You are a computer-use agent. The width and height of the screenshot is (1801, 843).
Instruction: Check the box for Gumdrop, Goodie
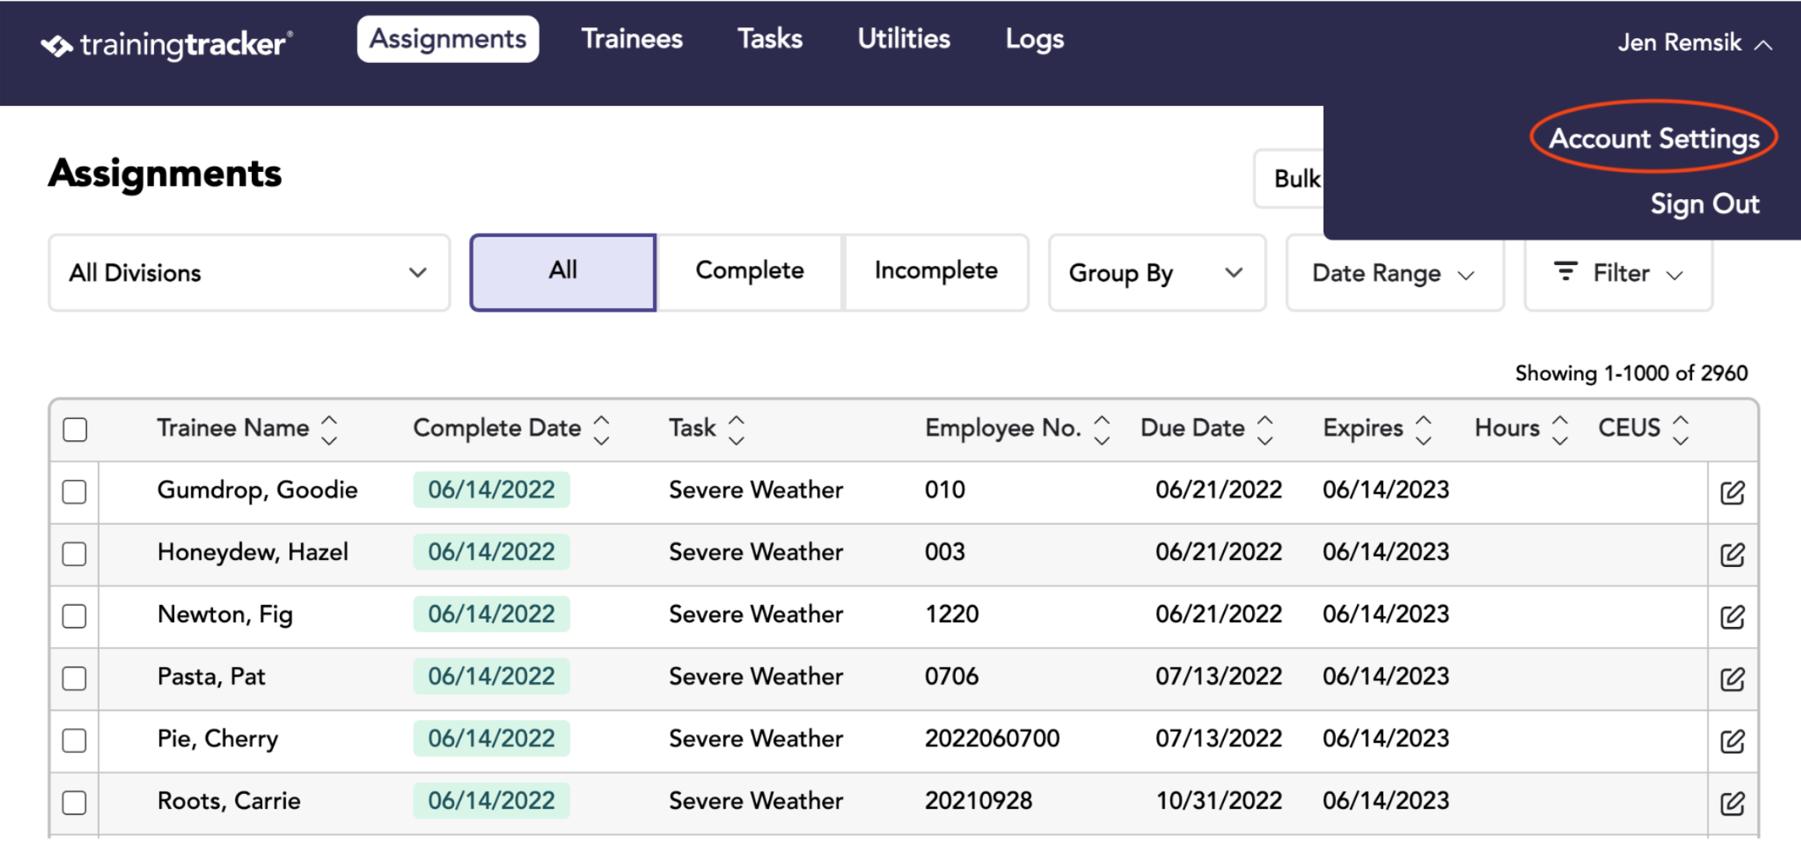pyautogui.click(x=75, y=491)
